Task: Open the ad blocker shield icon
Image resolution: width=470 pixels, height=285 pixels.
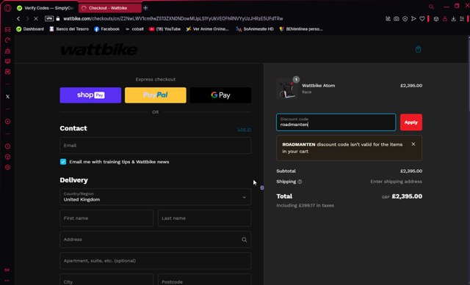Action: coord(405,18)
